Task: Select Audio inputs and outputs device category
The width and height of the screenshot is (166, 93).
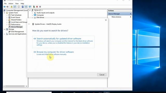Action: click(45, 13)
